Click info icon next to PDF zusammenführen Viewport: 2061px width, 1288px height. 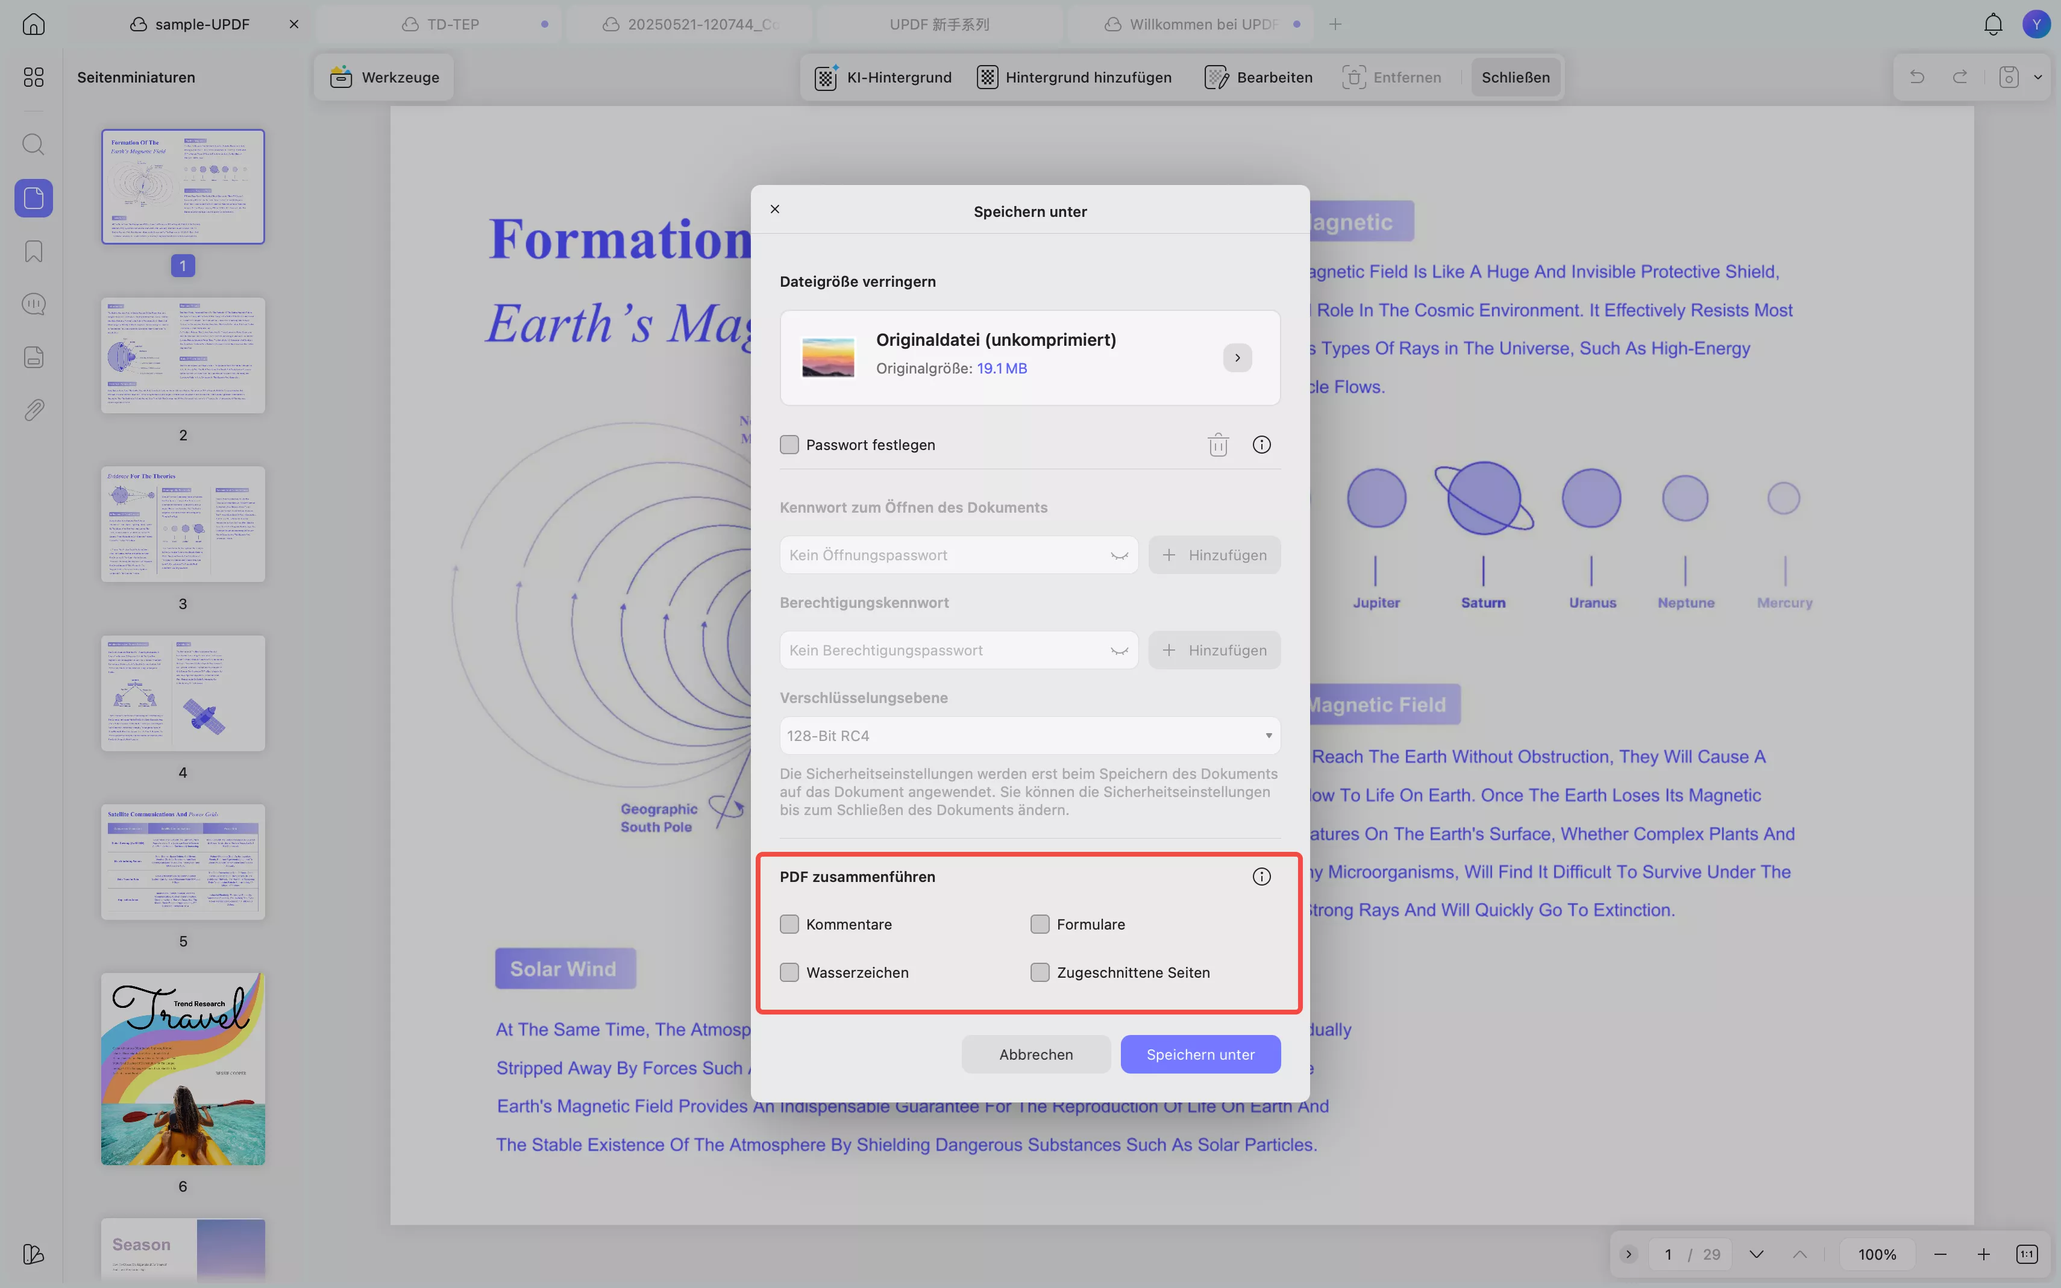pyautogui.click(x=1261, y=877)
